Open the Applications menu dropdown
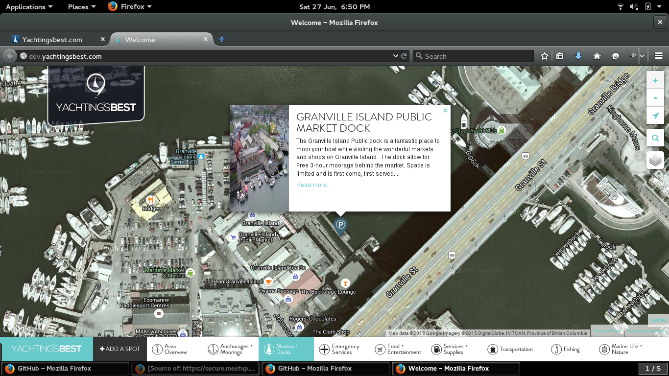The width and height of the screenshot is (669, 376). [29, 7]
